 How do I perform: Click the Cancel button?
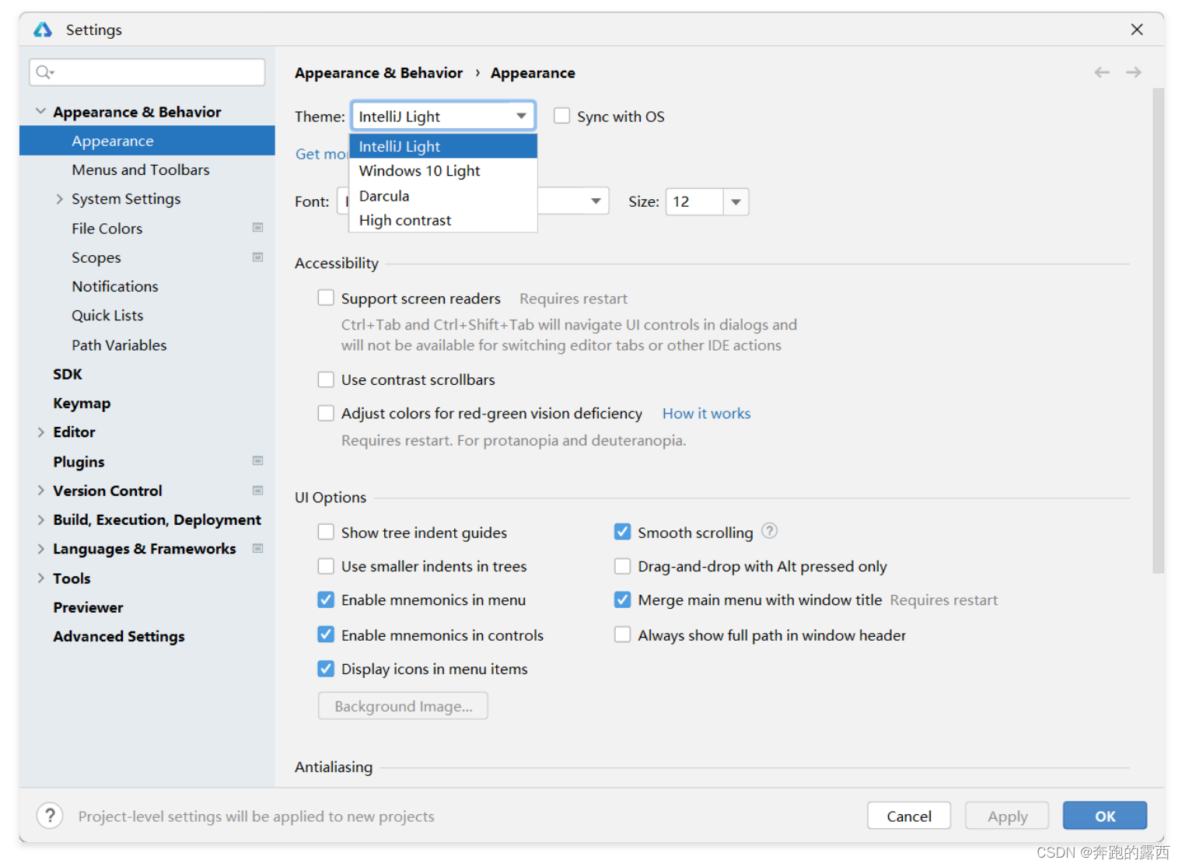[909, 816]
